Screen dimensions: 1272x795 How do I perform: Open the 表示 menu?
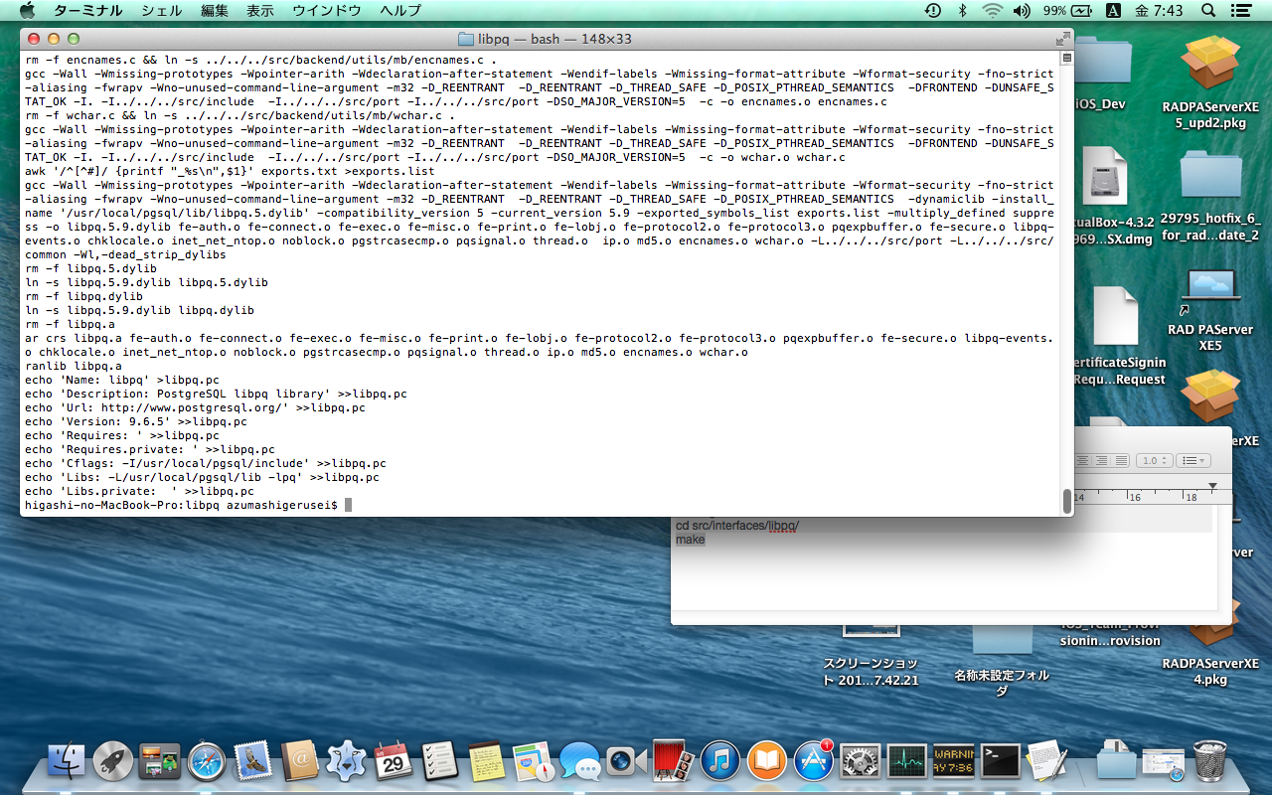pyautogui.click(x=260, y=11)
